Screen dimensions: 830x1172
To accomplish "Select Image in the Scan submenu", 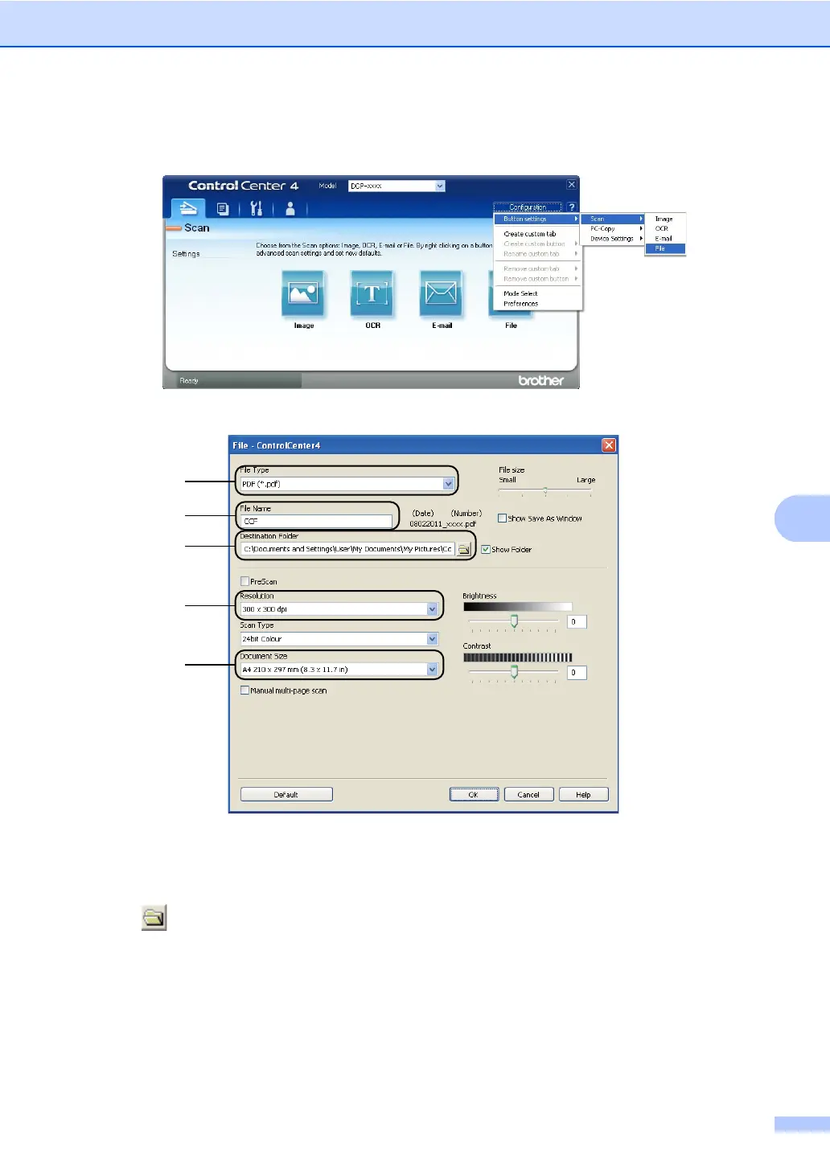I will 664,219.
